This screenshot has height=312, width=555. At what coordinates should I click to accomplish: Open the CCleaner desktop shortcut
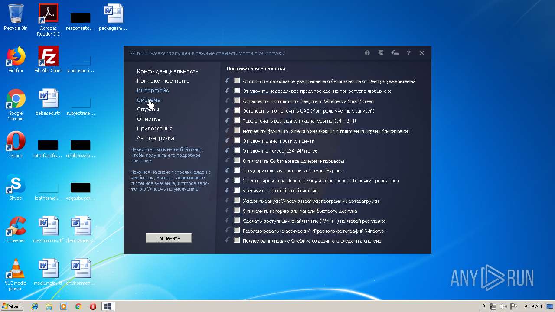16,230
